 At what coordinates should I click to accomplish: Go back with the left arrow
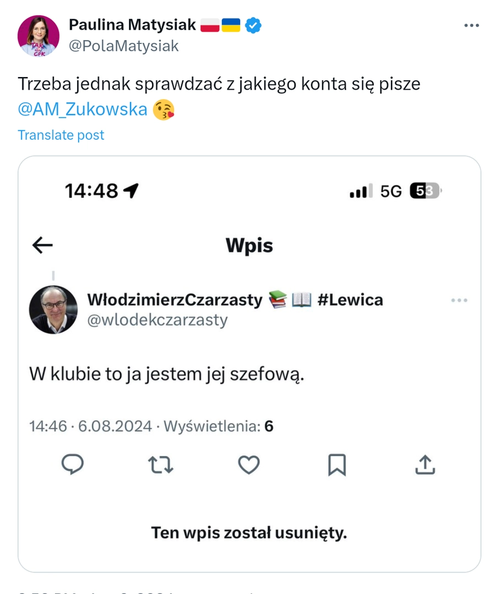tap(42, 245)
